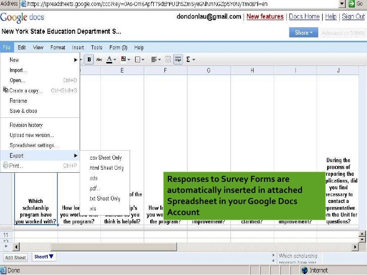Choose Import... from File menu
The width and height of the screenshot is (367, 275).
pos(40,70)
